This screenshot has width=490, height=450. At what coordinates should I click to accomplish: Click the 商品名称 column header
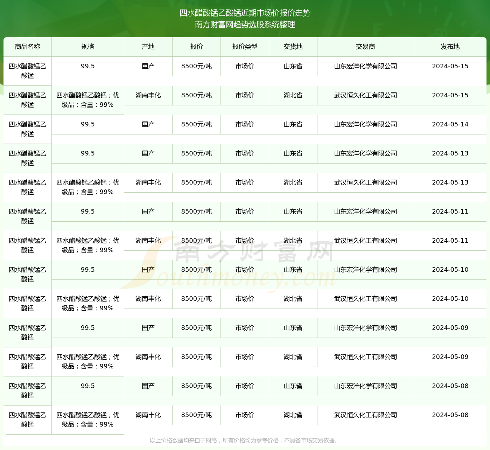pos(28,47)
